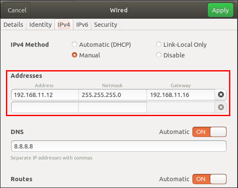Toggle the DNS Automatic switch off
Viewport: 238px width, 188px height.
click(x=209, y=132)
